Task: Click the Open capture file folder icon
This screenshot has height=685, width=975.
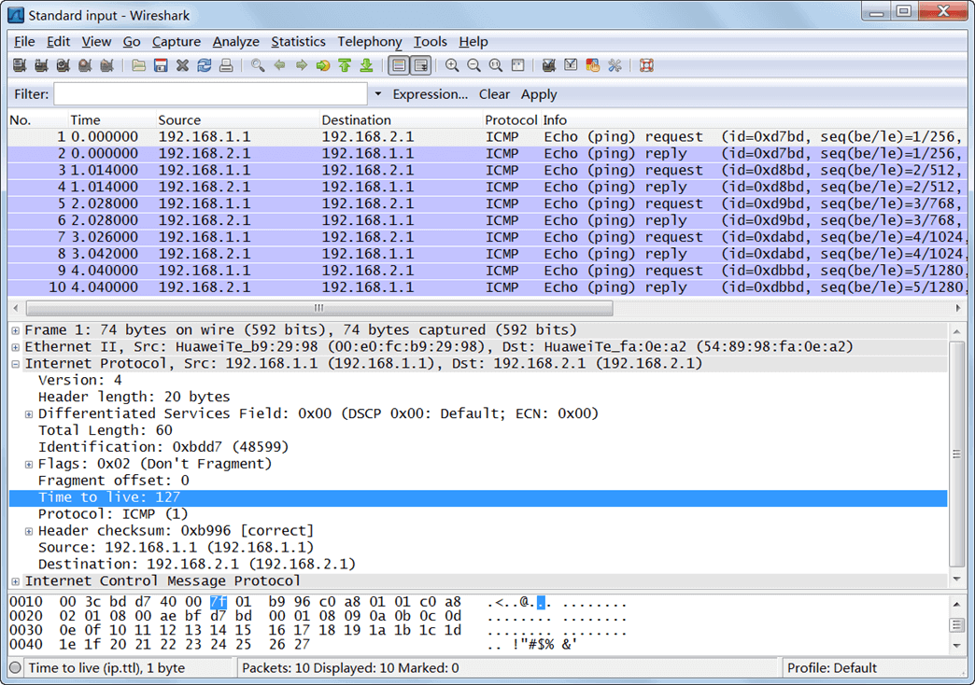Action: pos(138,65)
